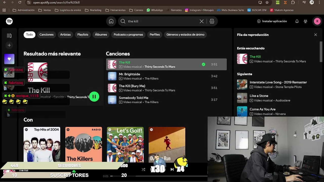
Task: Select the Todo filter chip
Action: 29,35
